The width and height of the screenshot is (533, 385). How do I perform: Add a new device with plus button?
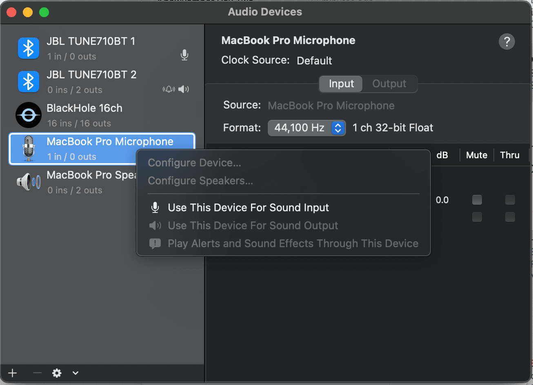(x=13, y=373)
